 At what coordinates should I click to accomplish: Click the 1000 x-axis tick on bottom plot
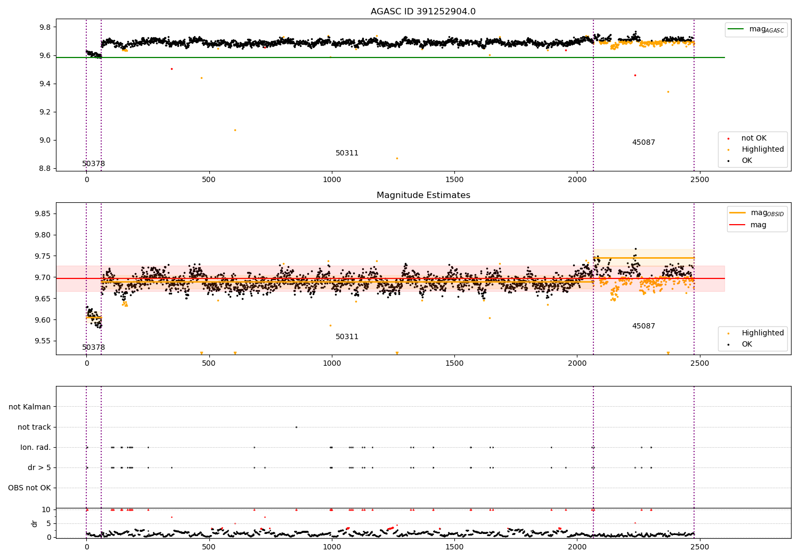pyautogui.click(x=331, y=547)
